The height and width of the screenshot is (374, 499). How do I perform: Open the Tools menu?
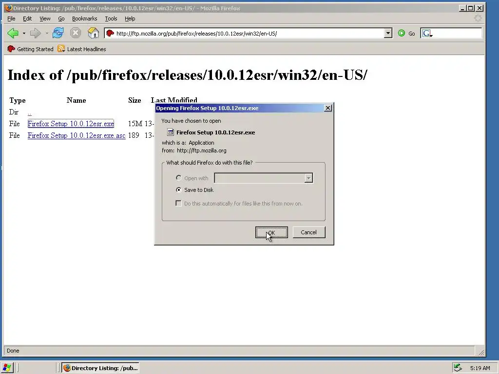(111, 19)
